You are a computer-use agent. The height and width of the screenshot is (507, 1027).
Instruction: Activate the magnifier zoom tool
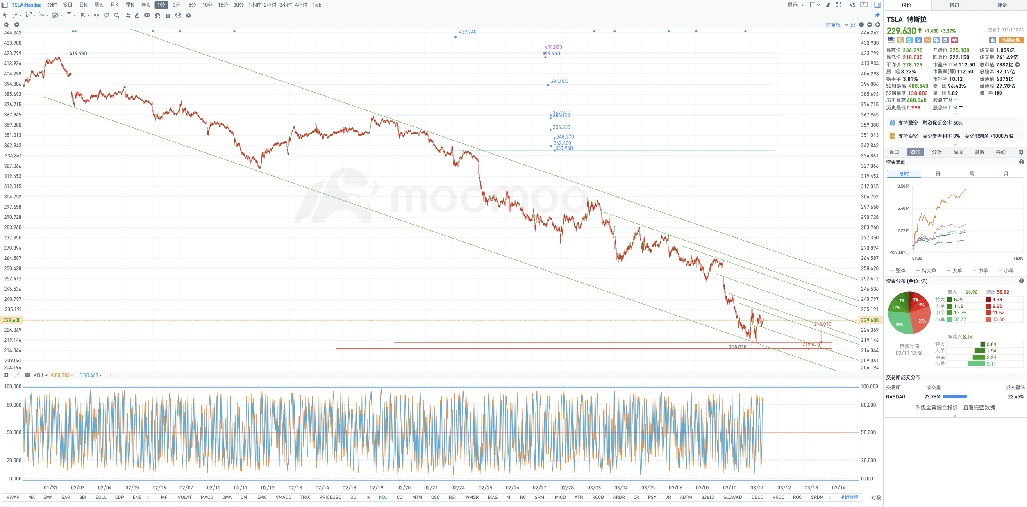pyautogui.click(x=117, y=15)
